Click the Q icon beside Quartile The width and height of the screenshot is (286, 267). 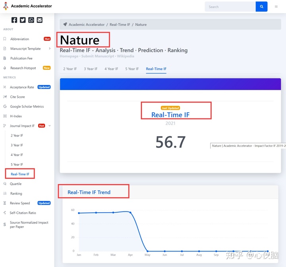pyautogui.click(x=5, y=184)
